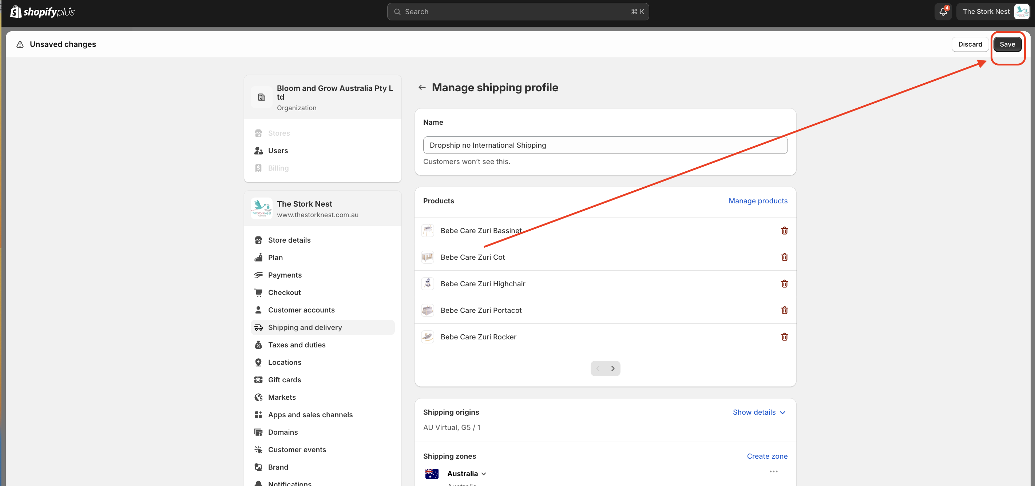Image resolution: width=1035 pixels, height=486 pixels.
Task: Click the Australia flag icon
Action: coord(432,474)
